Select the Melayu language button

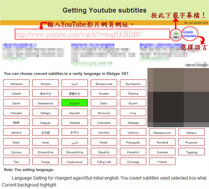pyautogui.click(x=191, y=132)
